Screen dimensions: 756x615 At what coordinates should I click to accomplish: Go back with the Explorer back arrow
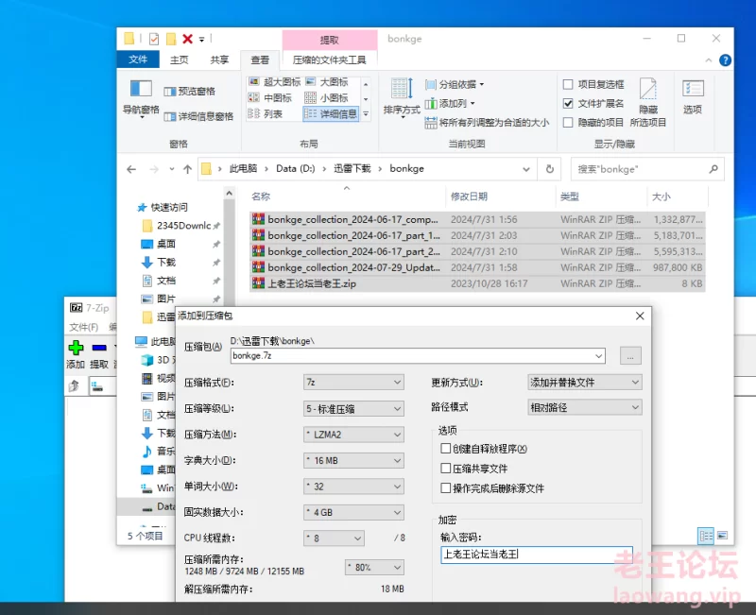[x=131, y=169]
